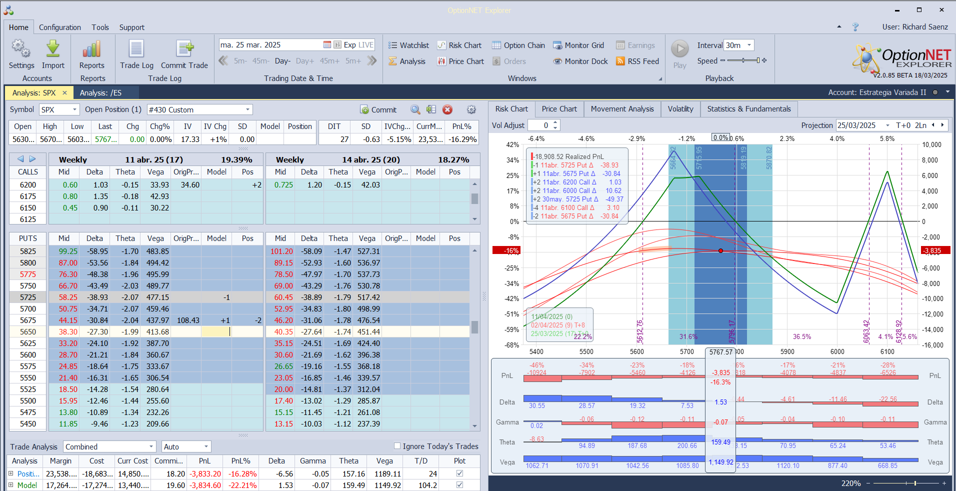
Task: Expand the Interval 30m dropdown
Action: point(749,45)
